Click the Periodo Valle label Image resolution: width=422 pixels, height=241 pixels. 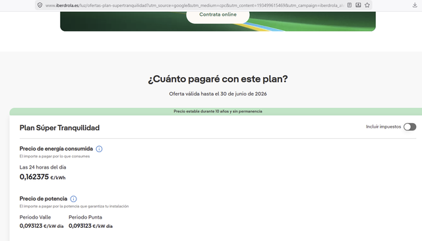click(x=35, y=217)
